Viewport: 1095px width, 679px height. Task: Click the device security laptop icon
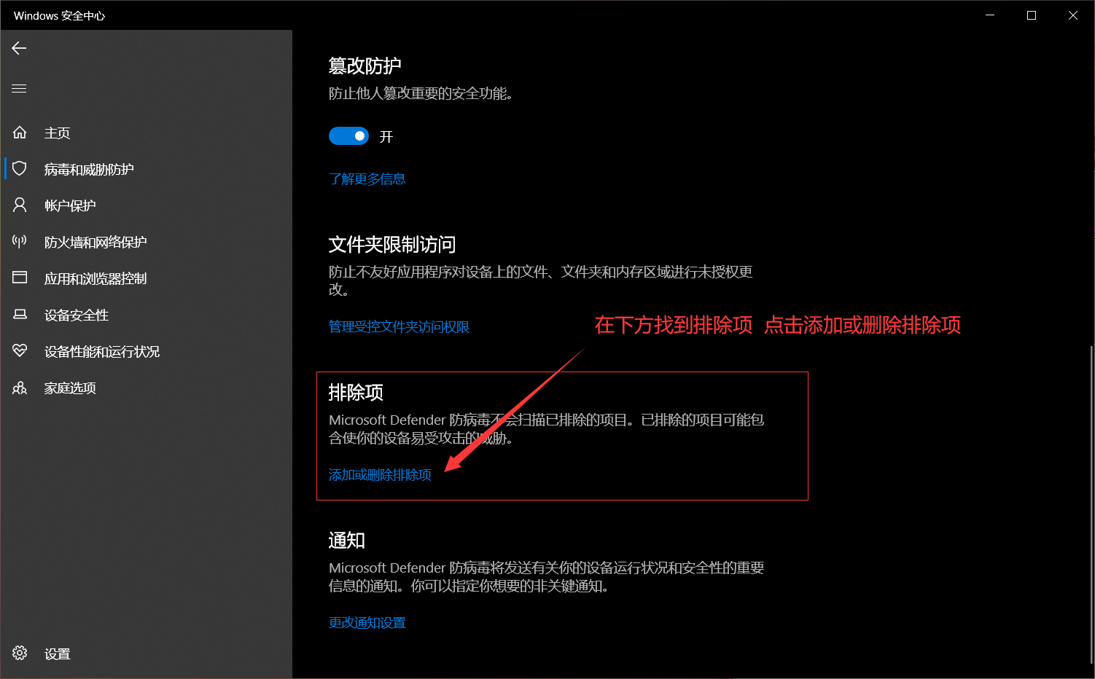pos(20,315)
